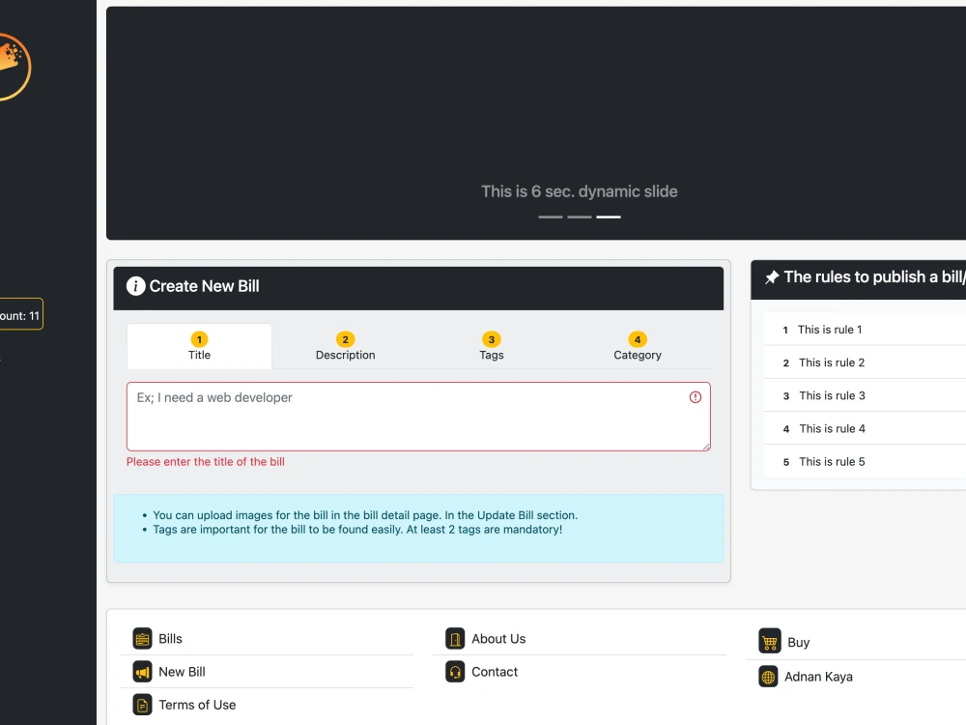Click the "Create New Bill" heading text
This screenshot has height=725, width=966.
(204, 286)
